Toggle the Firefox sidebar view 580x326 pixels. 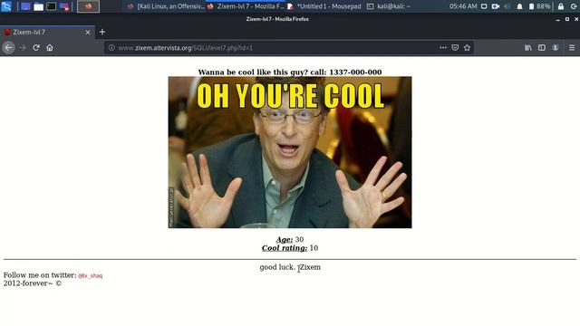coord(542,48)
